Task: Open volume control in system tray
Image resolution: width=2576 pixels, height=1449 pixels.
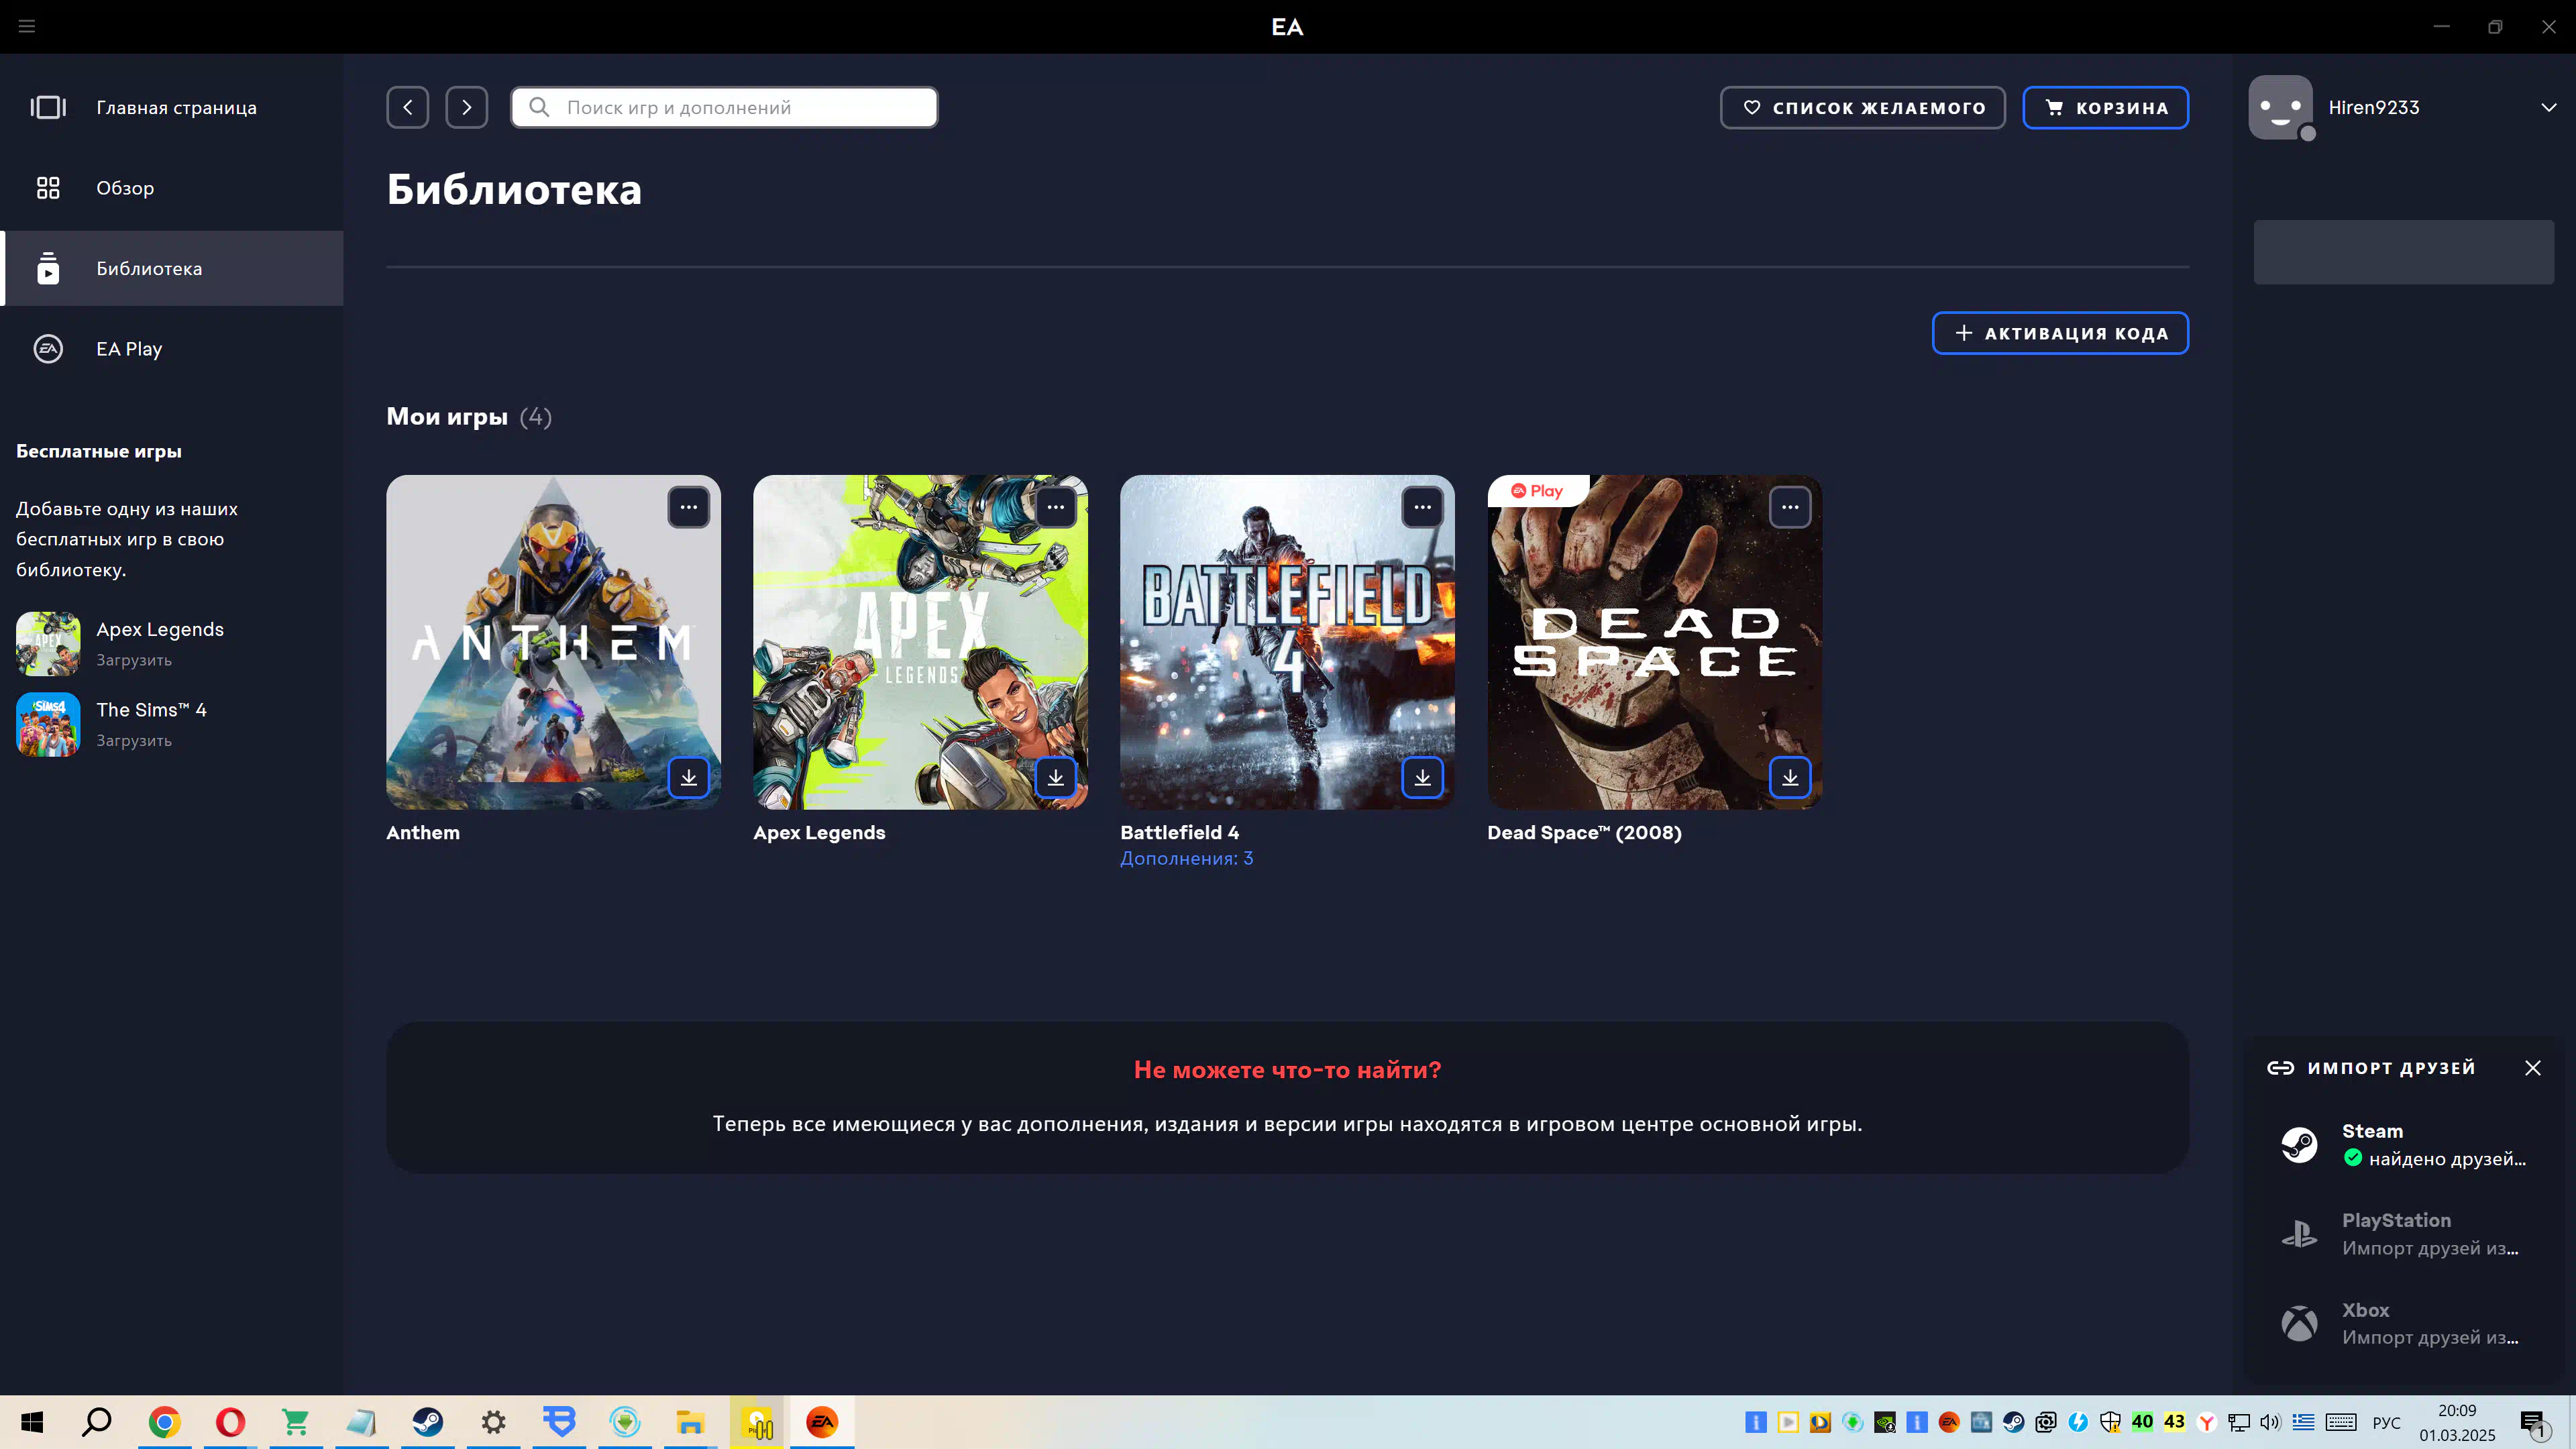Action: pyautogui.click(x=2270, y=1422)
